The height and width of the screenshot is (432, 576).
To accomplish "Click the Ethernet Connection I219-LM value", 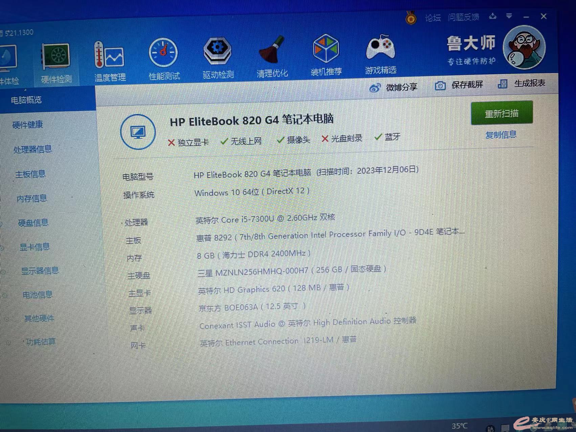I will click(x=278, y=341).
